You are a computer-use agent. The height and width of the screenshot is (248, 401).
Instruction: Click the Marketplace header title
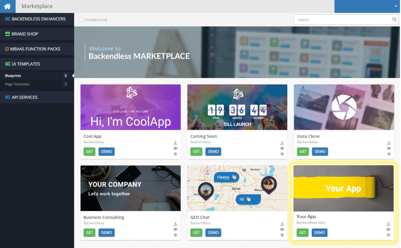point(37,6)
